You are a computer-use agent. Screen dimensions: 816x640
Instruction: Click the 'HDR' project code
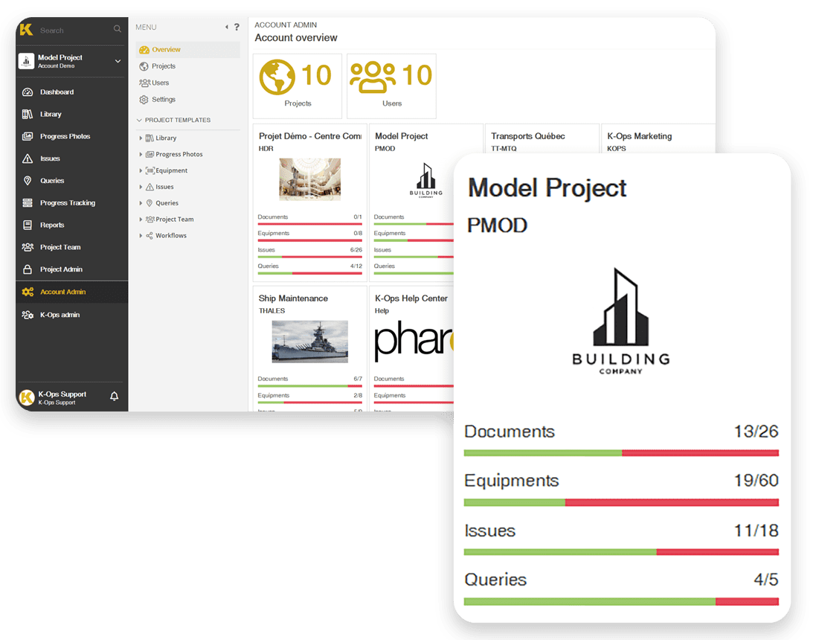266,148
